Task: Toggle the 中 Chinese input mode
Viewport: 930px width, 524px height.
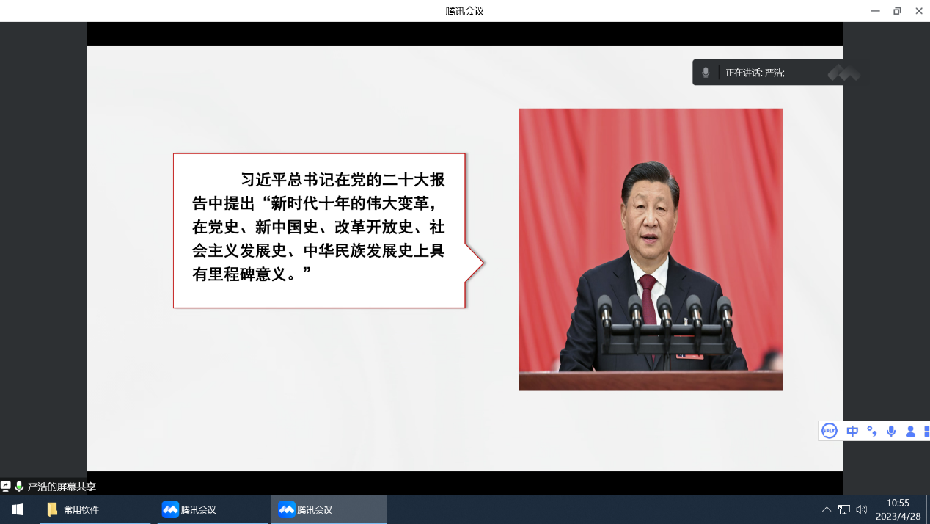Action: 852,431
